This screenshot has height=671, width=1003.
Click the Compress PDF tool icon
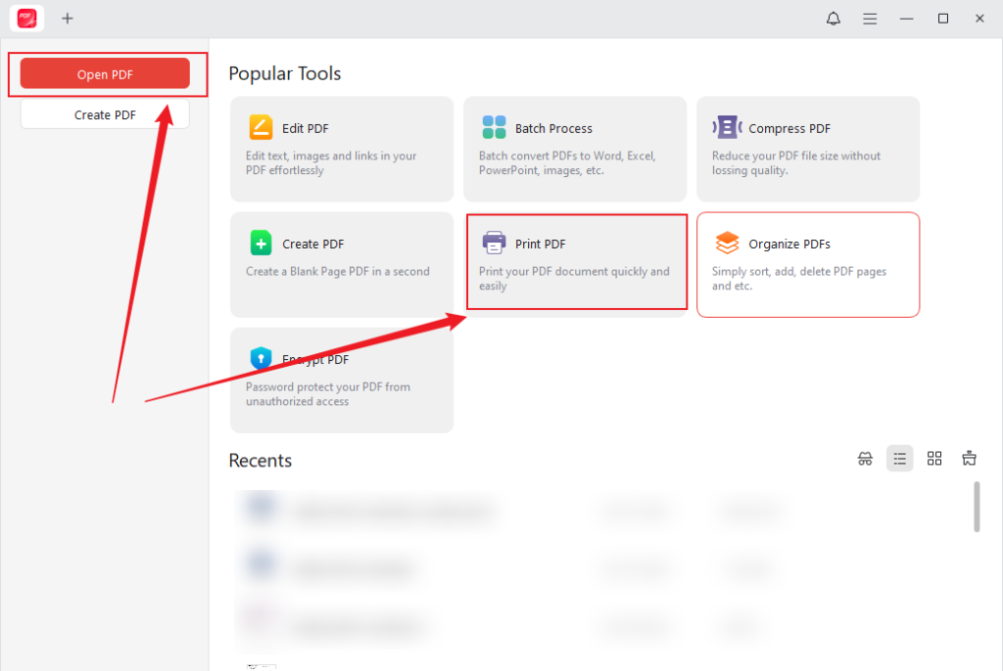click(x=727, y=128)
